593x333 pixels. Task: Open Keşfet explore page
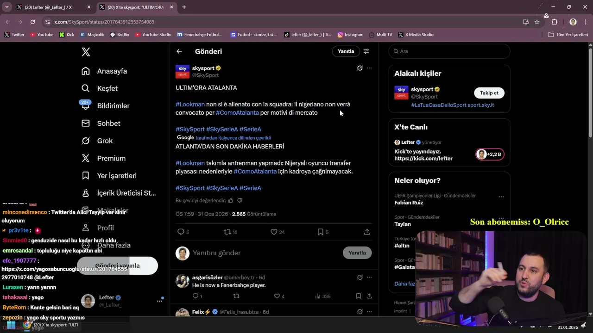point(100,88)
